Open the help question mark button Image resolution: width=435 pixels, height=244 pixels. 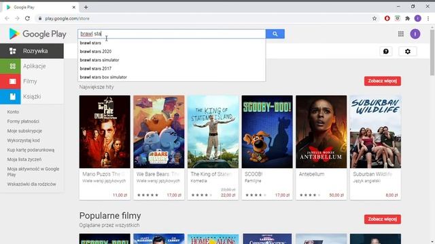coord(385,52)
